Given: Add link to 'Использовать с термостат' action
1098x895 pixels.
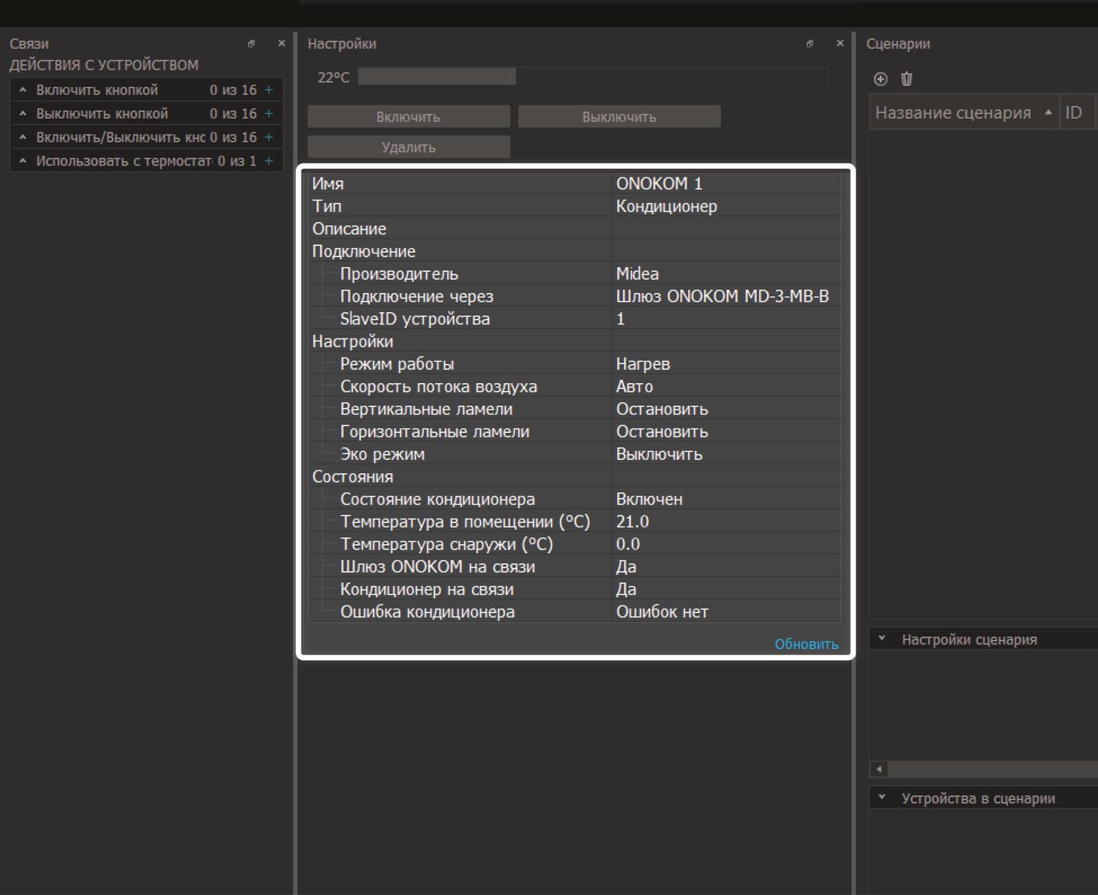Looking at the screenshot, I should coord(269,161).
